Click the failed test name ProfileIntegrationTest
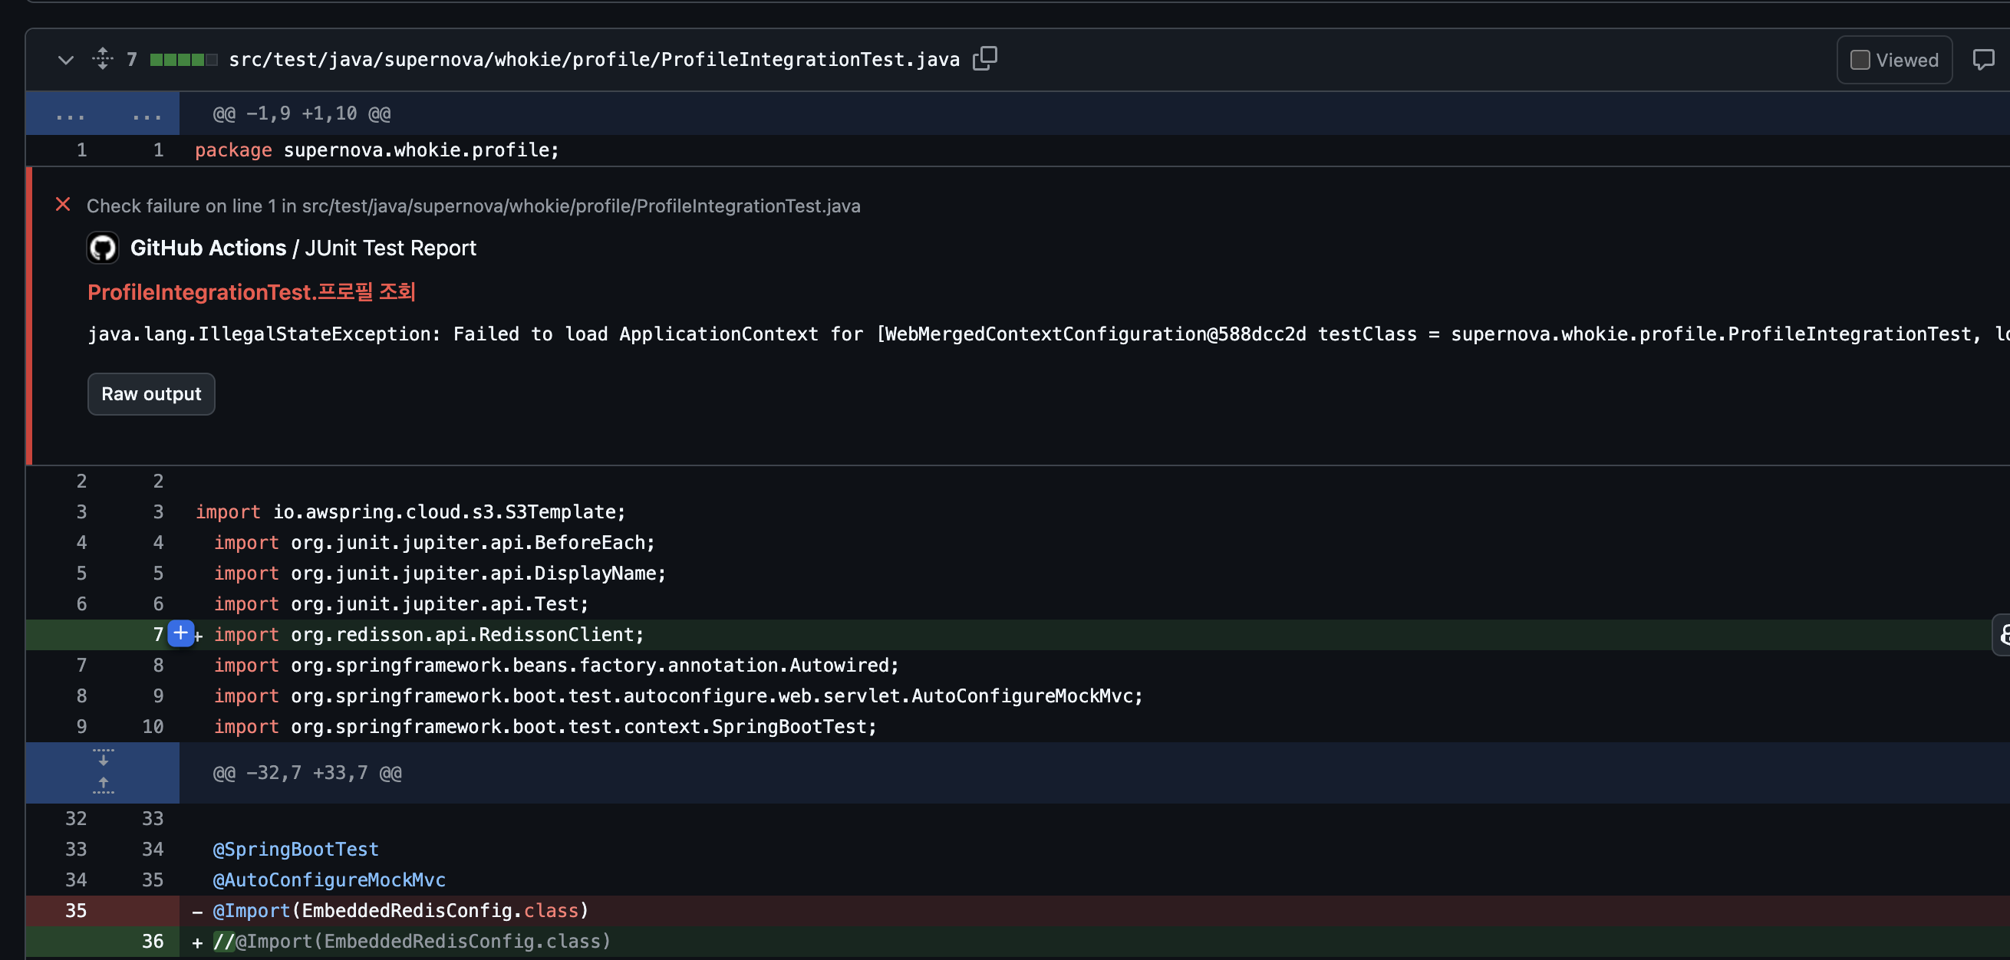 coord(252,292)
